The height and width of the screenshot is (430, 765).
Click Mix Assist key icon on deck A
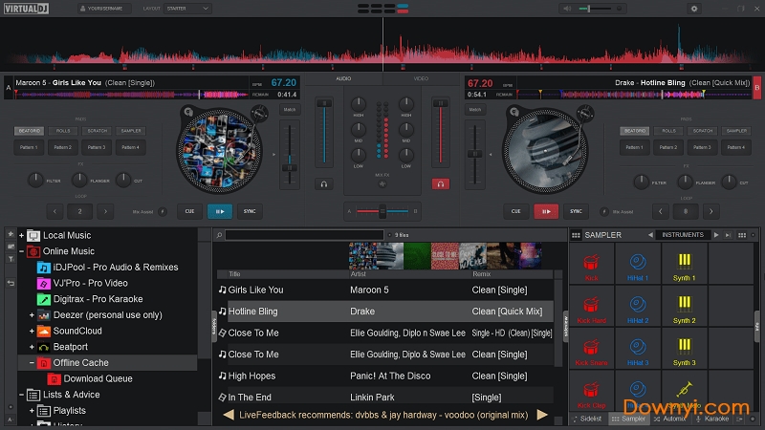pyautogui.click(x=163, y=211)
